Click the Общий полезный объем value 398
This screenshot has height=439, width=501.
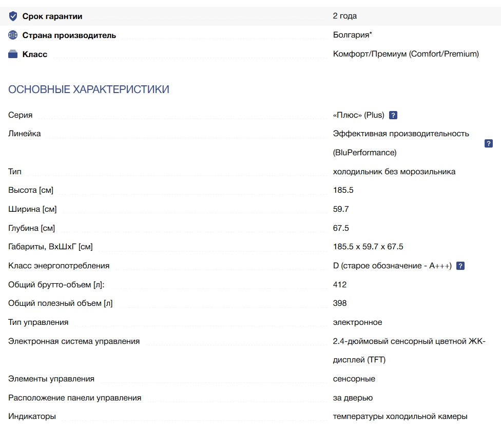(x=340, y=303)
